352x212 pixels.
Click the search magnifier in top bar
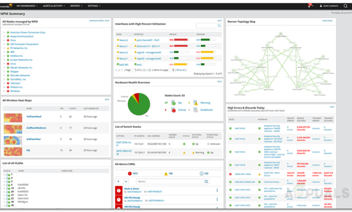pyautogui.click(x=345, y=6)
